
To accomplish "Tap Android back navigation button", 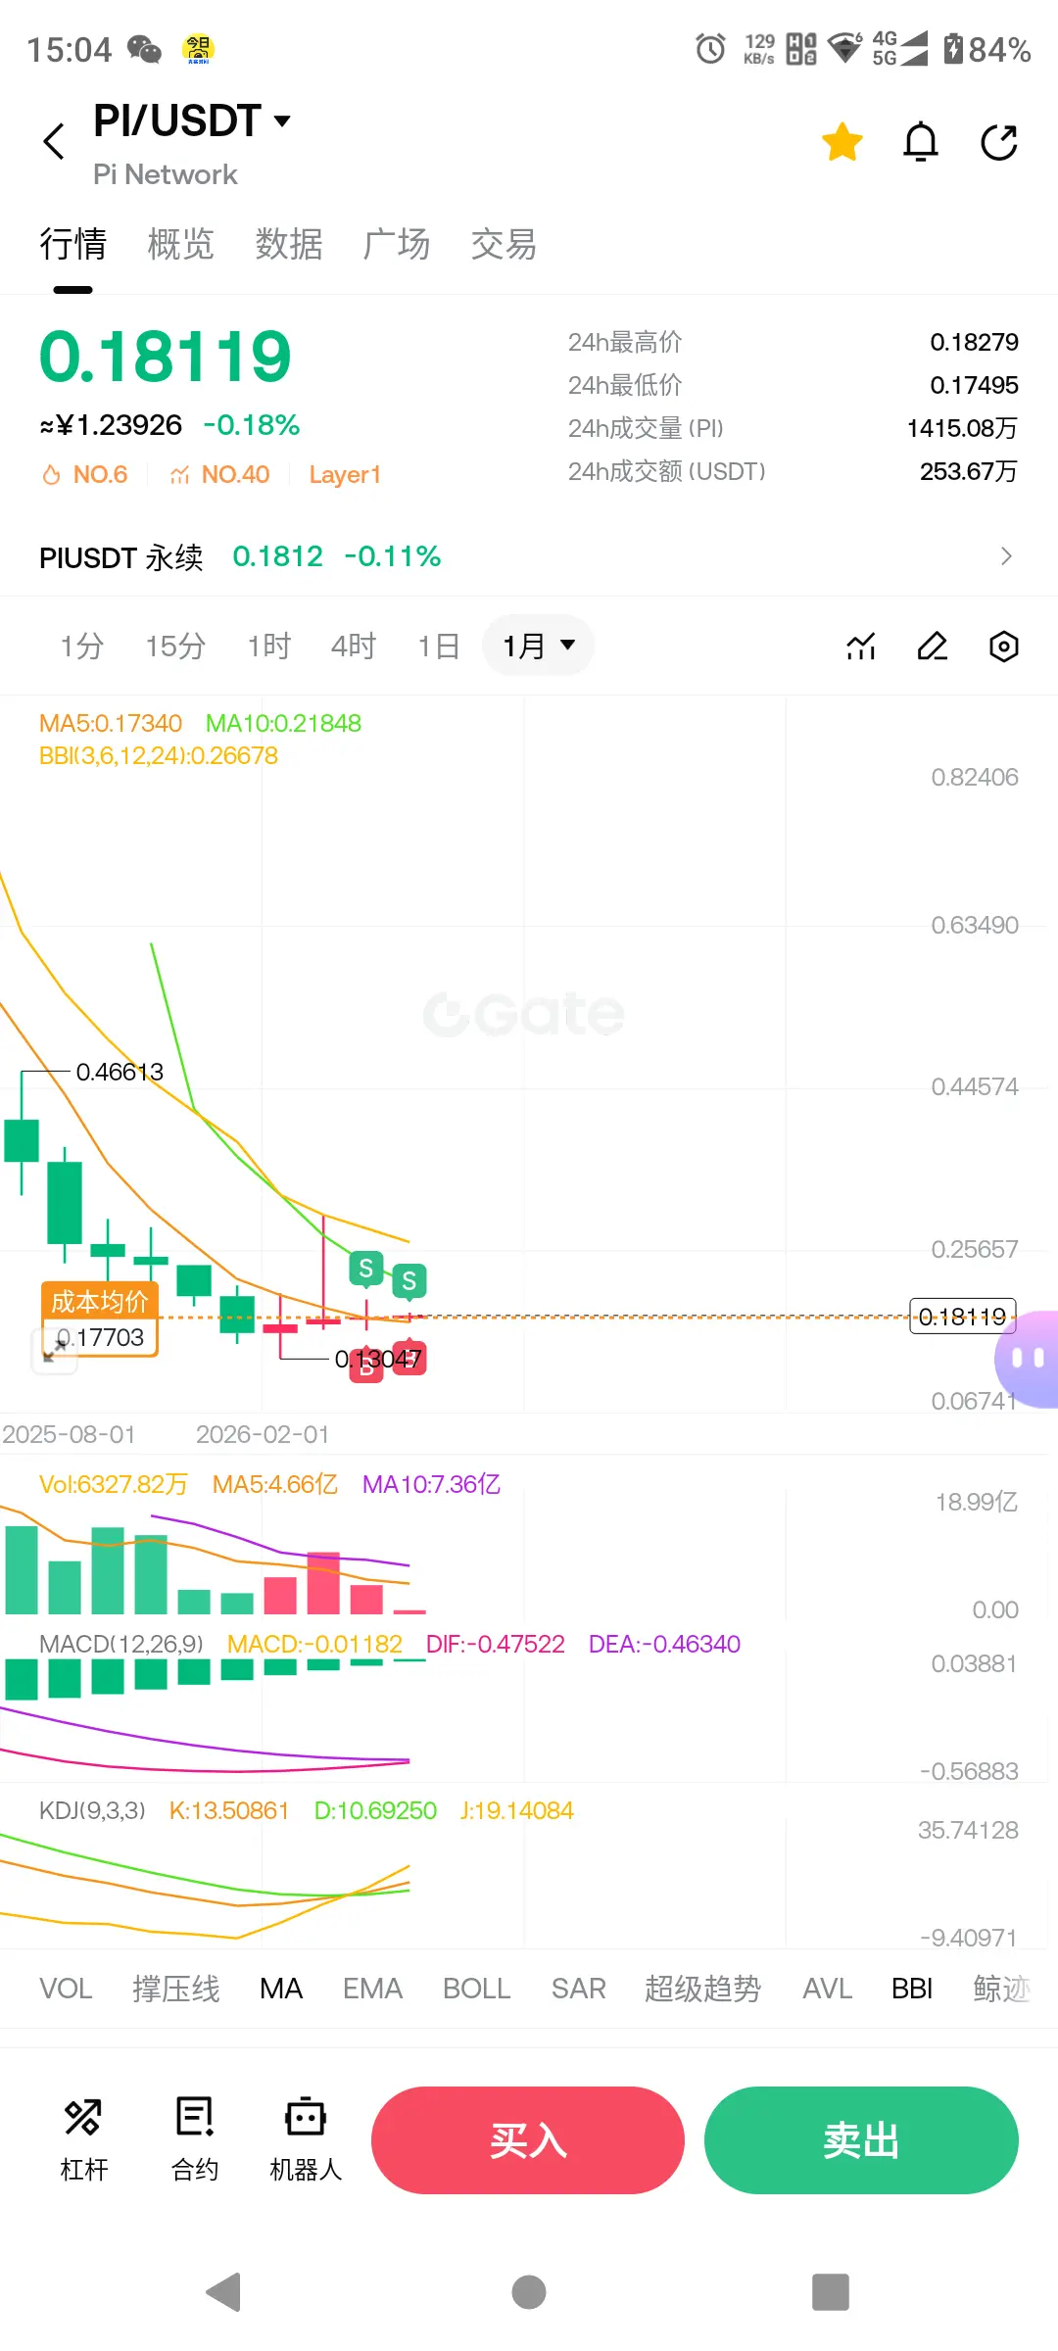I will (x=224, y=2292).
